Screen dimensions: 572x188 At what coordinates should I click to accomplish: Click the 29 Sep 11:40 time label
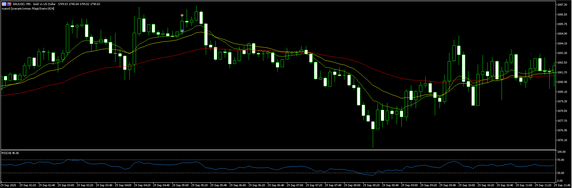click(562, 185)
